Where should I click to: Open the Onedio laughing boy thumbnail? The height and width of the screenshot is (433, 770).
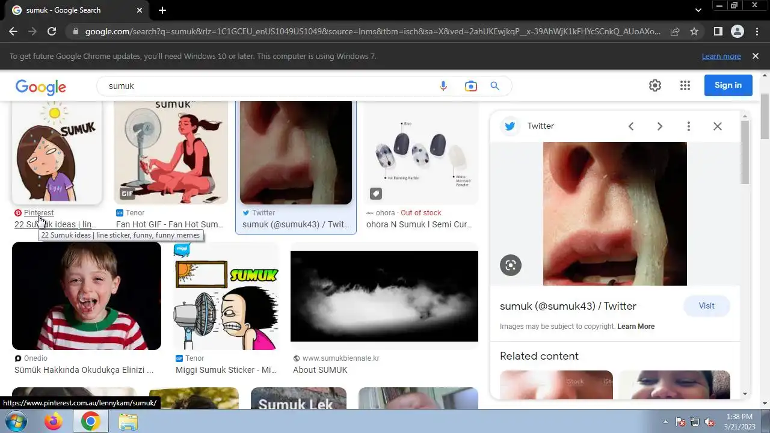(x=87, y=296)
